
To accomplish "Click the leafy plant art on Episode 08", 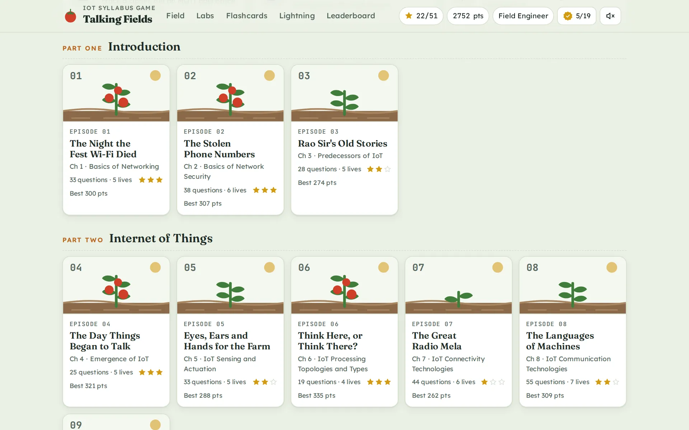I will pyautogui.click(x=573, y=295).
